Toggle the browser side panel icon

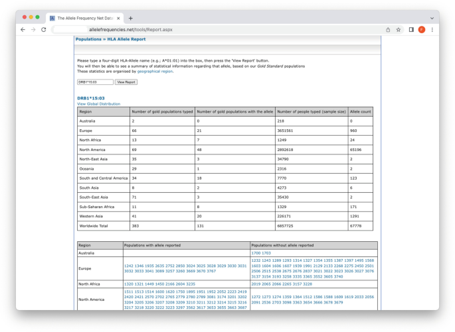click(x=411, y=30)
